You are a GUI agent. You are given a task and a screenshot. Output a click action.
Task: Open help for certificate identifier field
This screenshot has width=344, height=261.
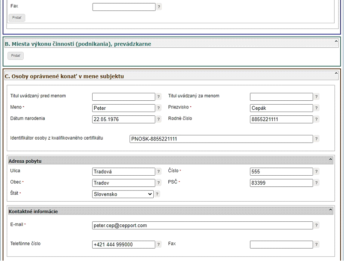coord(316,139)
